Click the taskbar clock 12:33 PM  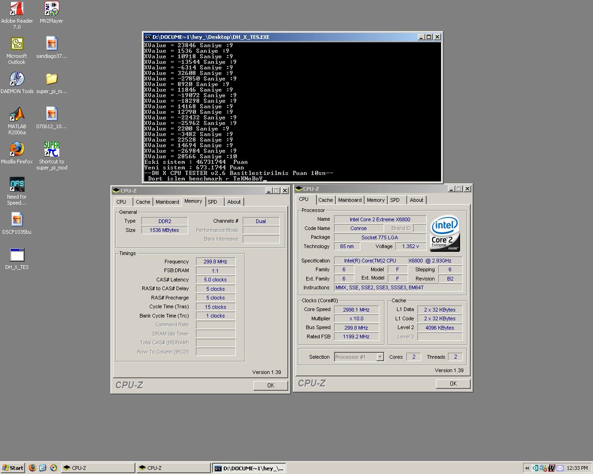coord(577,468)
